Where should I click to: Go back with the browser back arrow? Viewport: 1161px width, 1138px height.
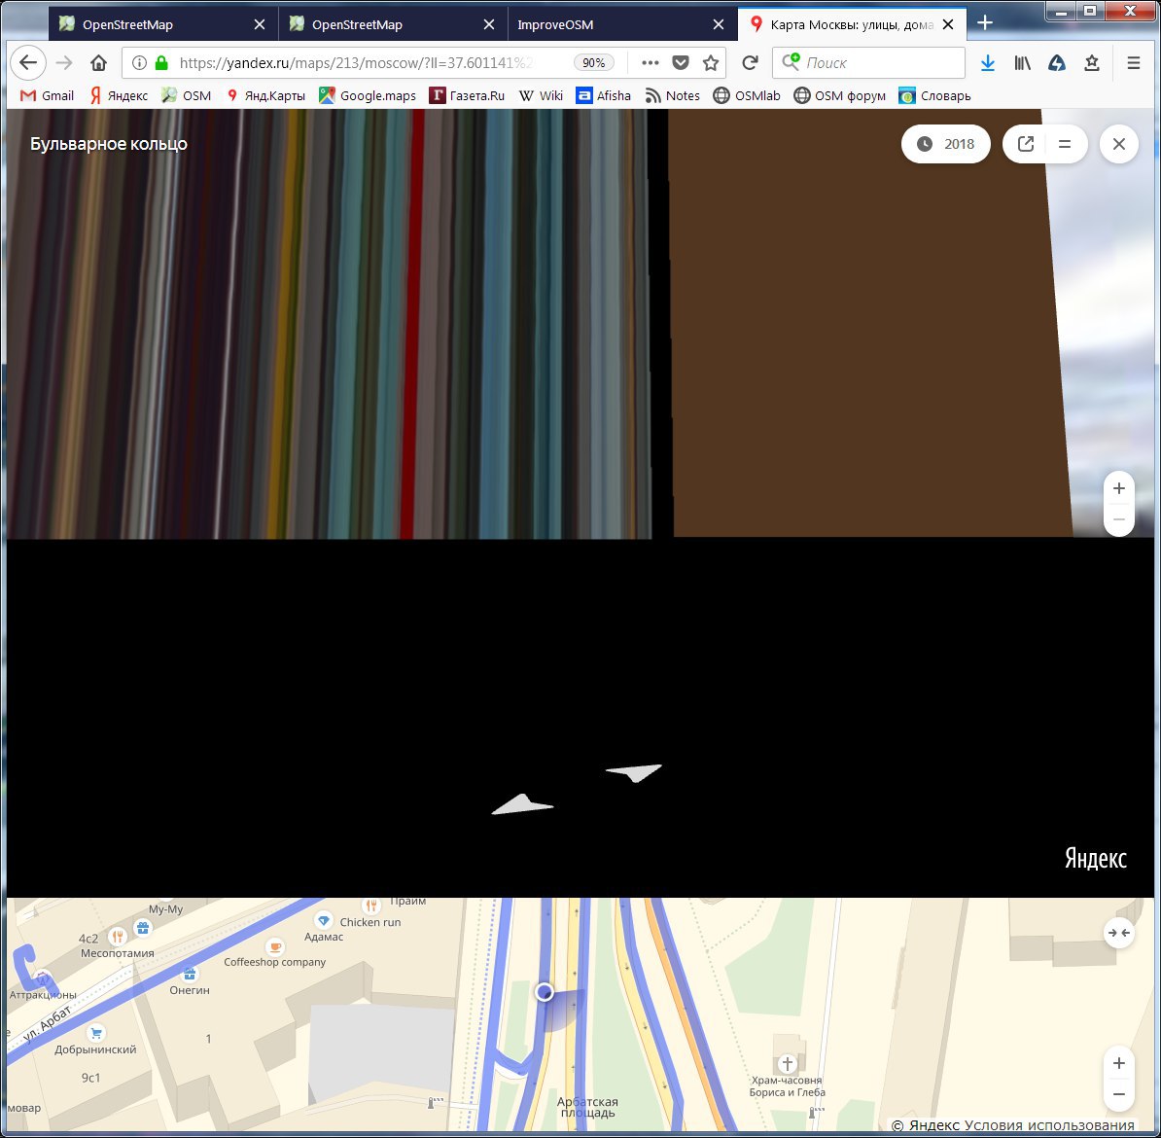(28, 63)
